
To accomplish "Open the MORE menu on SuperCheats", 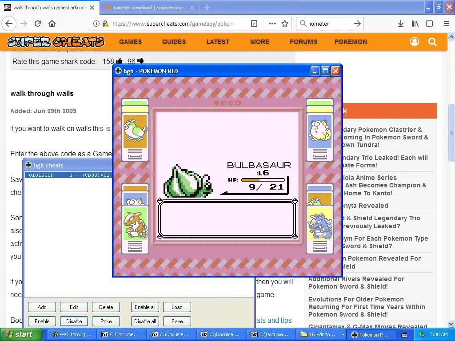I will (x=259, y=42).
